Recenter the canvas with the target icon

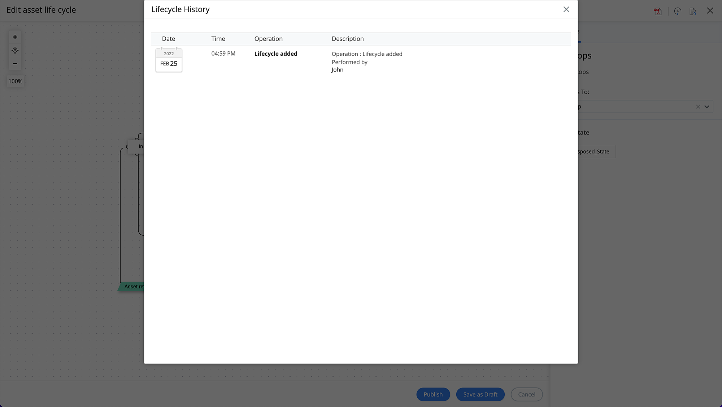pos(15,50)
